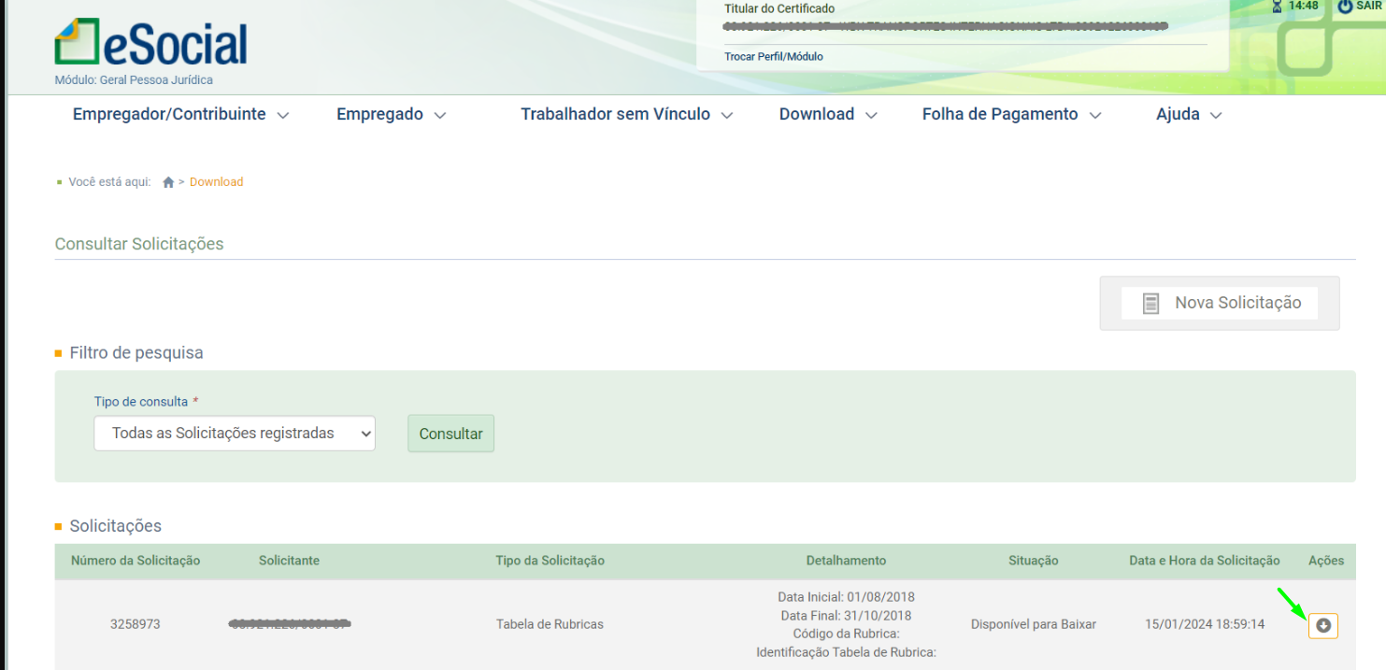
Task: Click the Trocar Perfil/Módulo link
Action: tap(773, 57)
